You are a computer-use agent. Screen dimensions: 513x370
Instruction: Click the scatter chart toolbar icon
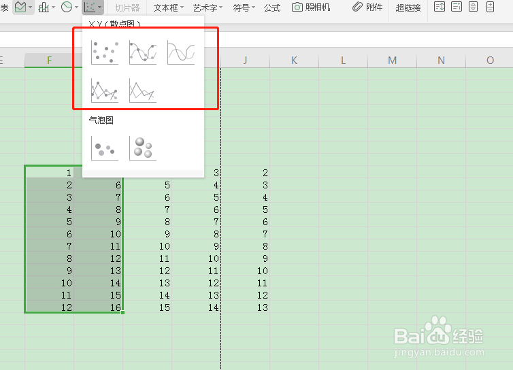click(90, 7)
